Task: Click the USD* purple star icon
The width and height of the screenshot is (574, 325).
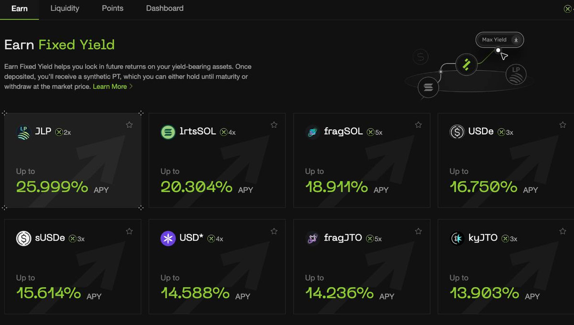Action: (168, 238)
